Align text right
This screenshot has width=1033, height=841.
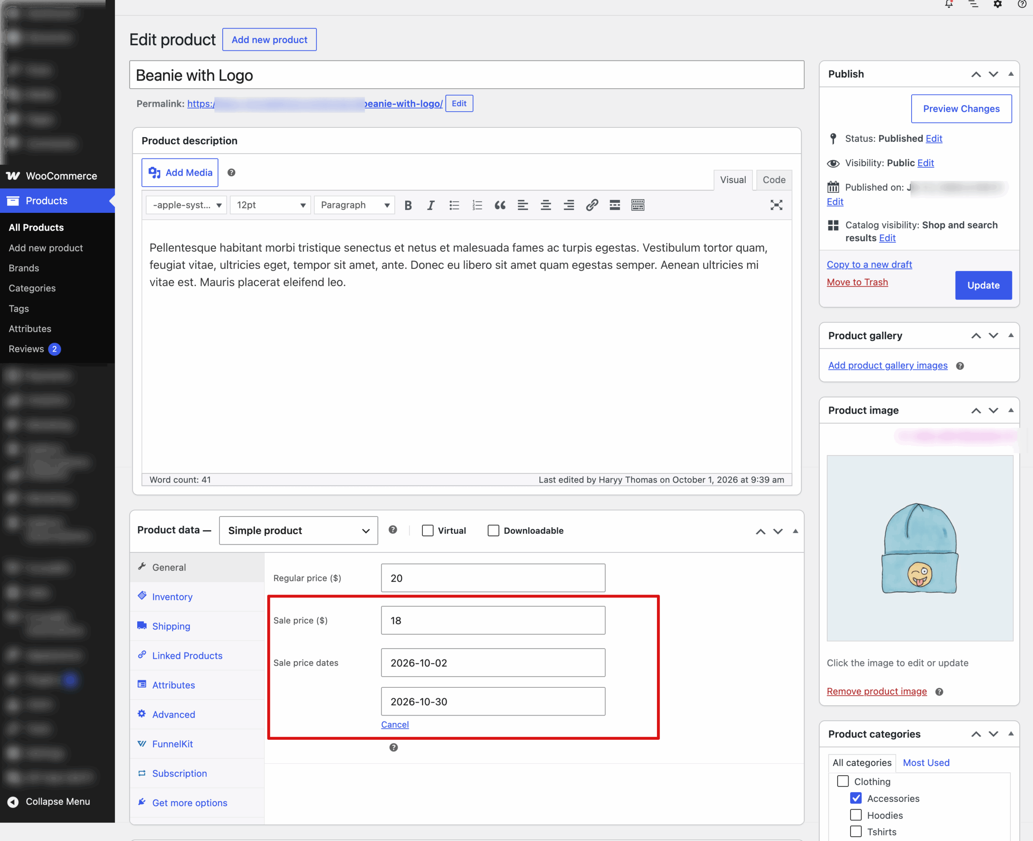click(x=569, y=205)
